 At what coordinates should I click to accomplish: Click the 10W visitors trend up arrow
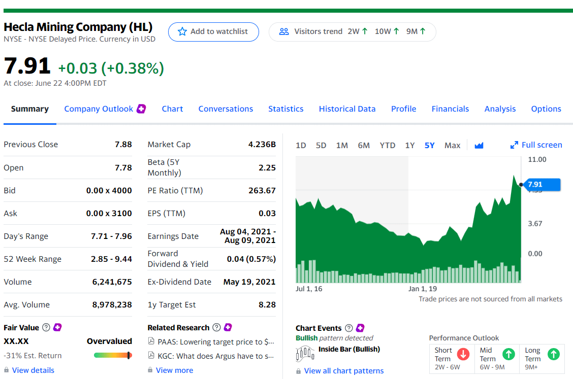pyautogui.click(x=397, y=31)
